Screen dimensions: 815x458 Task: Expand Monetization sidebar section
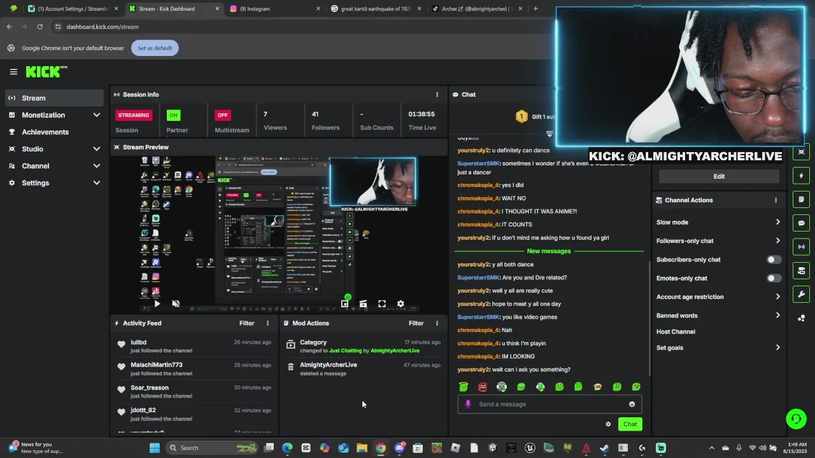click(x=54, y=115)
